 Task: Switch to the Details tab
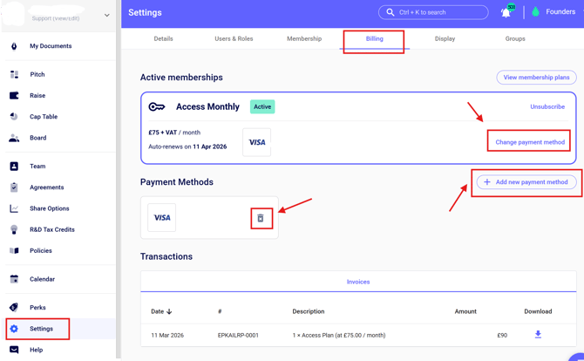[164, 38]
